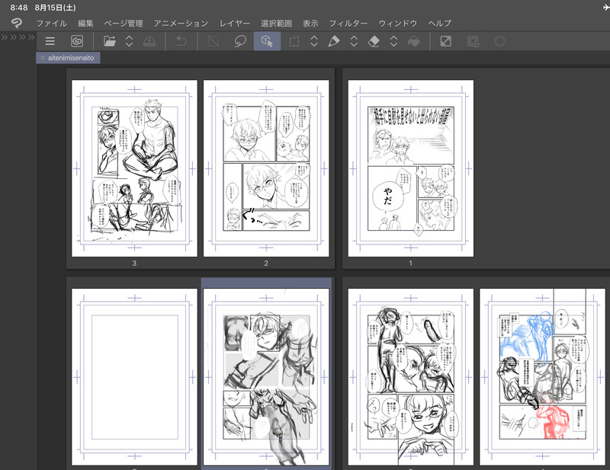Open the アニメーション menu
The image size is (610, 470).
pos(181,24)
